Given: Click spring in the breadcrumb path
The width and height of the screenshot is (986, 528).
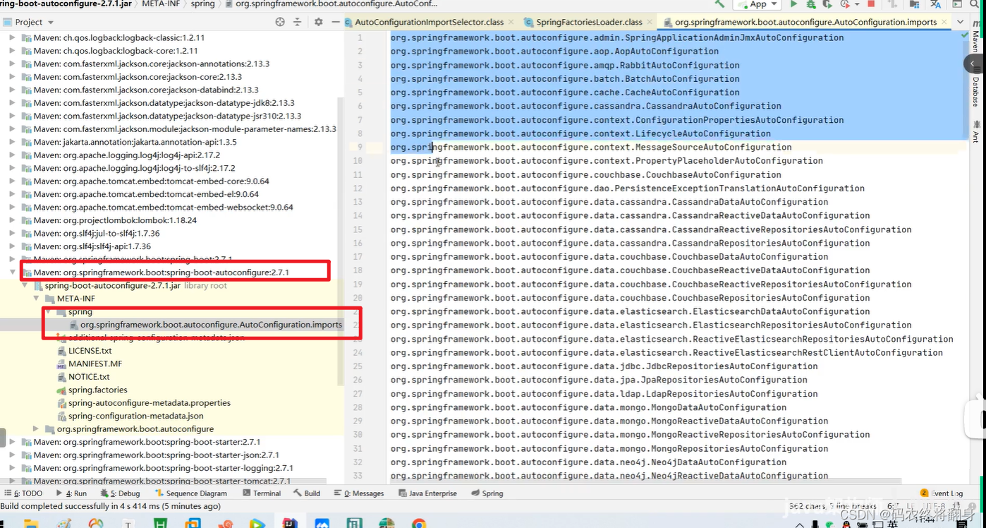Looking at the screenshot, I should coord(202,4).
